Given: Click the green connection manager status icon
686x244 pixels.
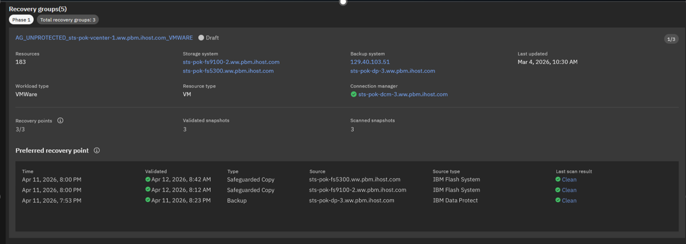Looking at the screenshot, I should point(354,94).
